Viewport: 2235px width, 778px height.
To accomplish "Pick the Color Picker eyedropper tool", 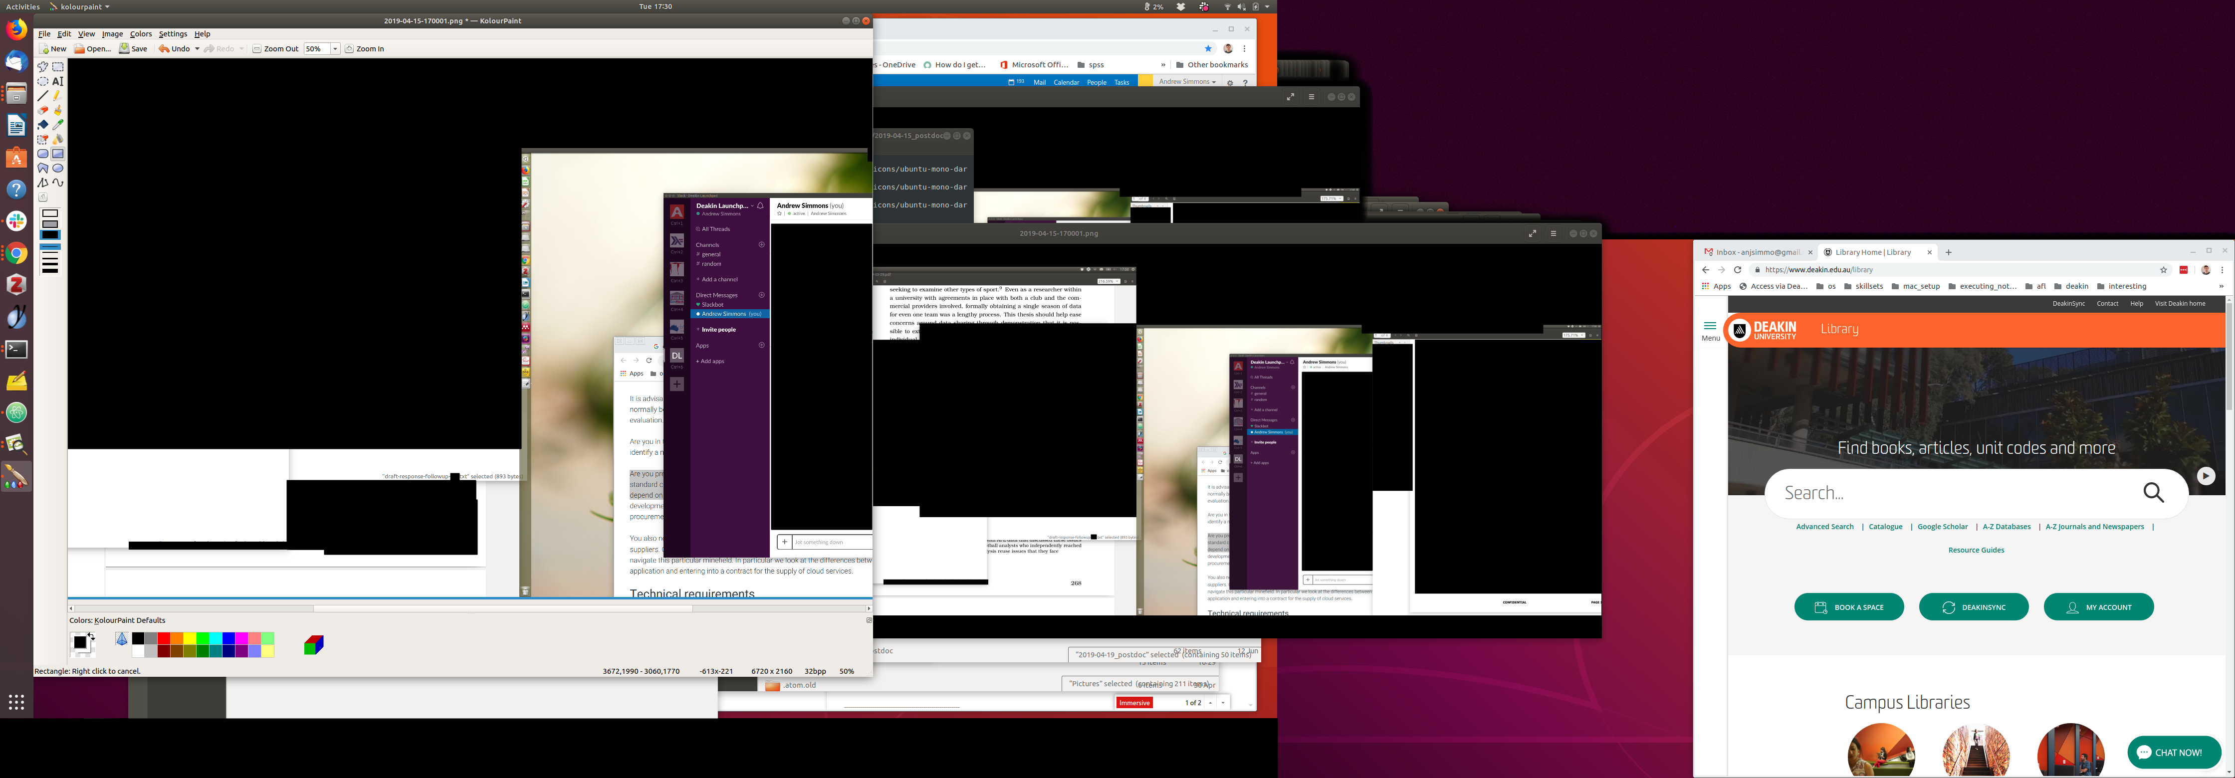I will (58, 125).
